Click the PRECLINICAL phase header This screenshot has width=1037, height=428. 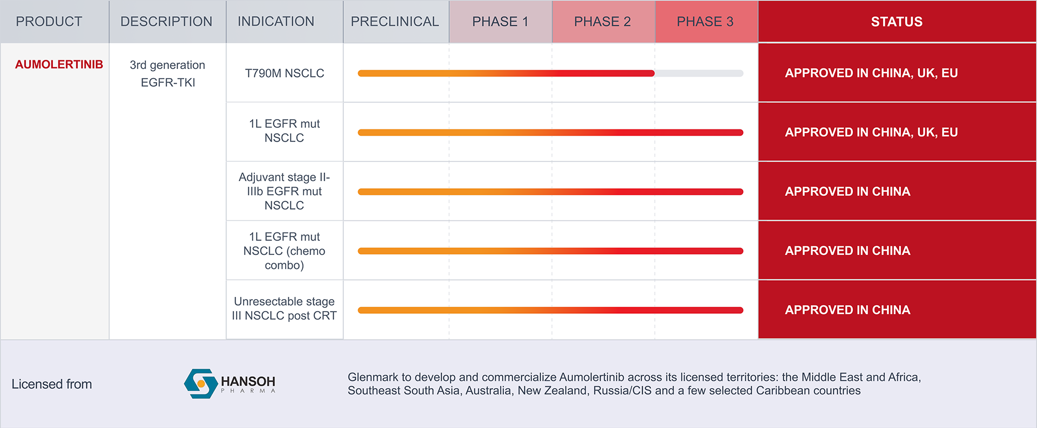click(395, 22)
